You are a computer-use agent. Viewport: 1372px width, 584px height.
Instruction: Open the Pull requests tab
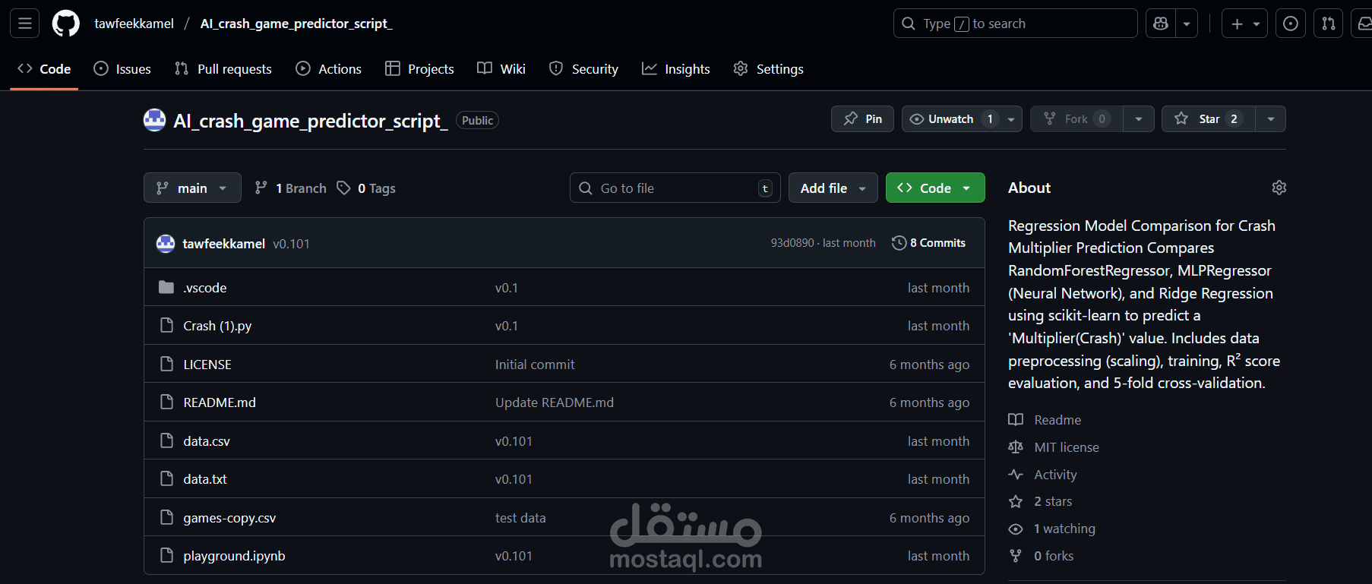point(223,69)
